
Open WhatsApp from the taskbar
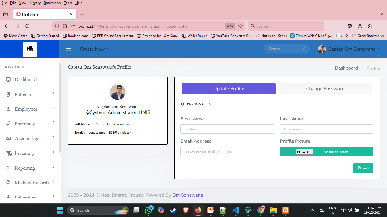pos(148,210)
